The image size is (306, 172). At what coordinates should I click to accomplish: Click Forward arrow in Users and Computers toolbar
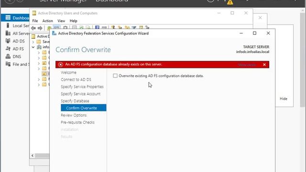[x=40, y=28]
